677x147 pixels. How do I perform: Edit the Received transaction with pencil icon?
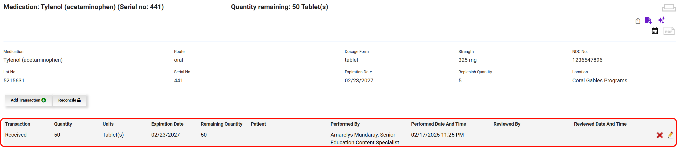point(671,135)
